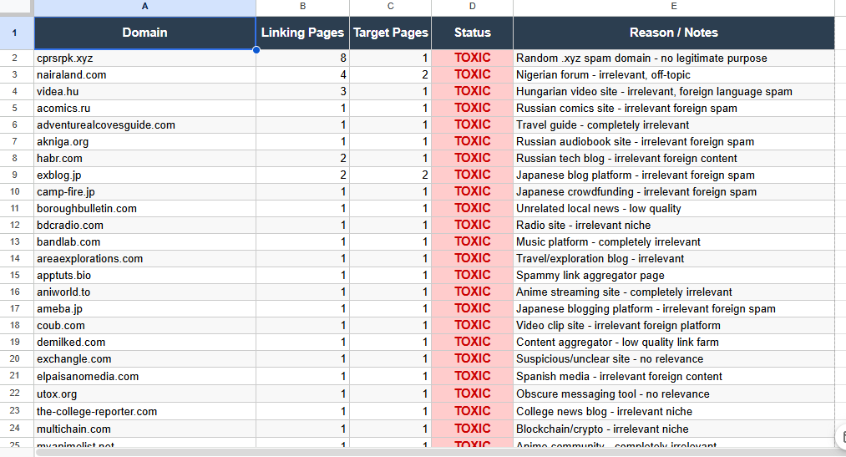Select the coub.com domain cell
Image resolution: width=846 pixels, height=457 pixels.
[x=144, y=326]
